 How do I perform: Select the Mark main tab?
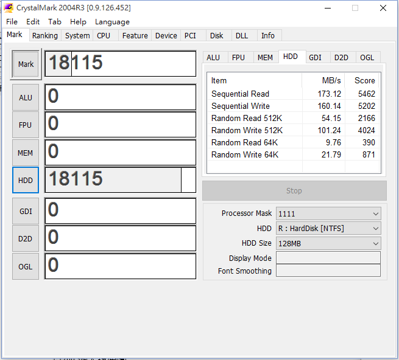click(15, 35)
